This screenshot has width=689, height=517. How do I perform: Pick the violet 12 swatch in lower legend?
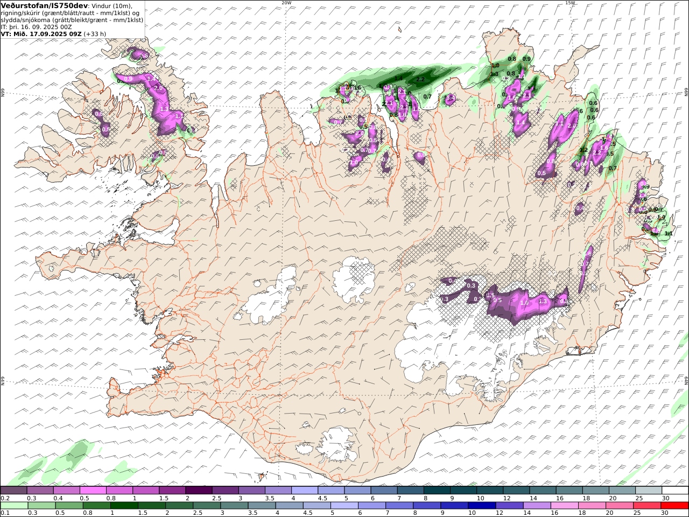coord(509,506)
